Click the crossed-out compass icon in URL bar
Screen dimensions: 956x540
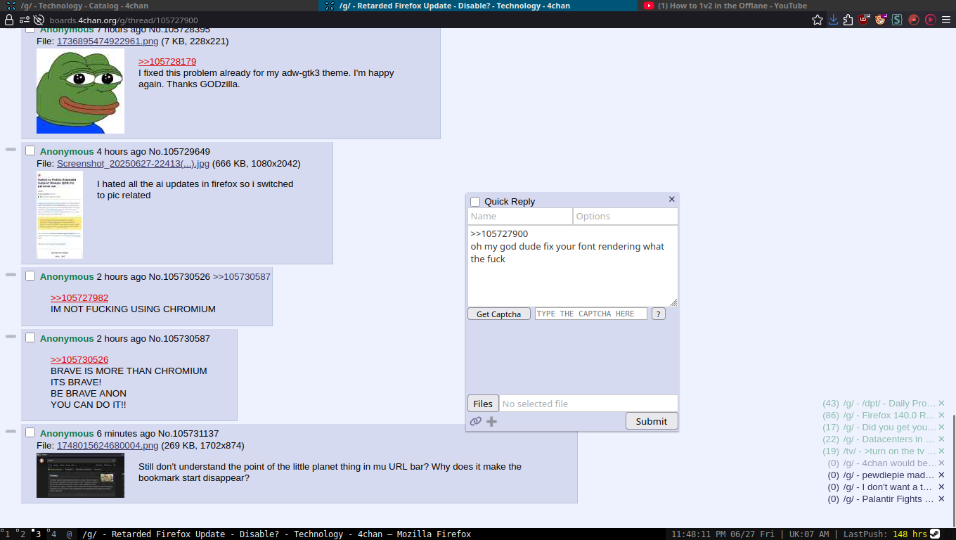coord(40,20)
